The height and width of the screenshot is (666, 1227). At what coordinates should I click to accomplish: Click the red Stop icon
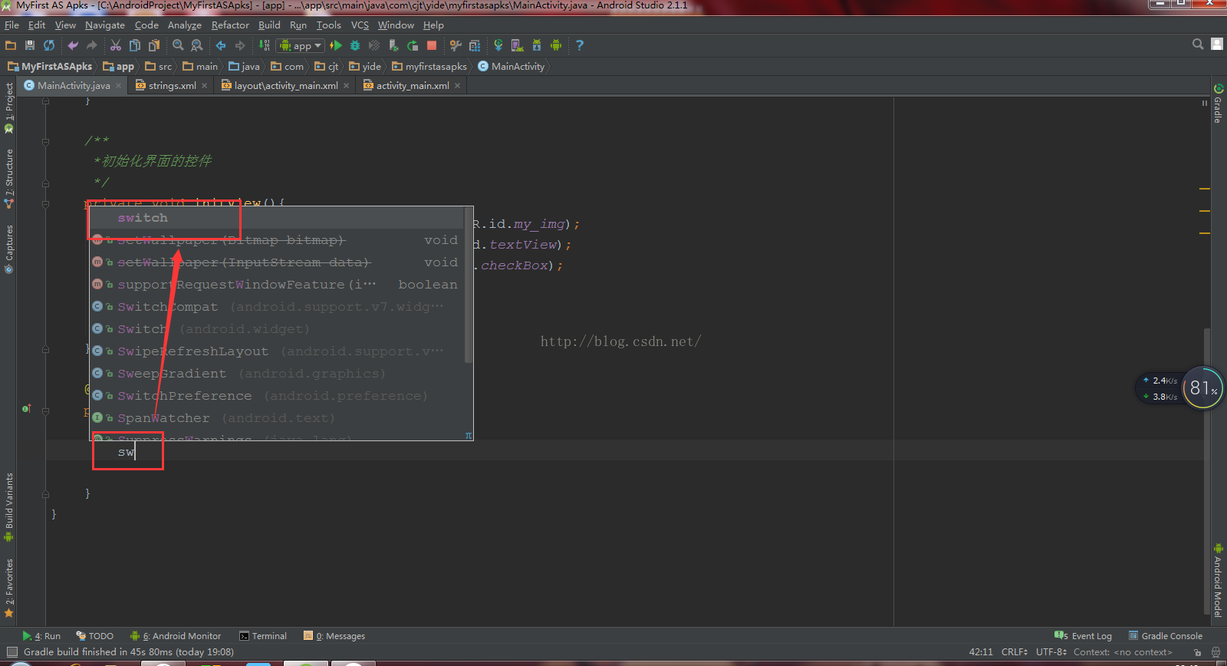[x=432, y=45]
